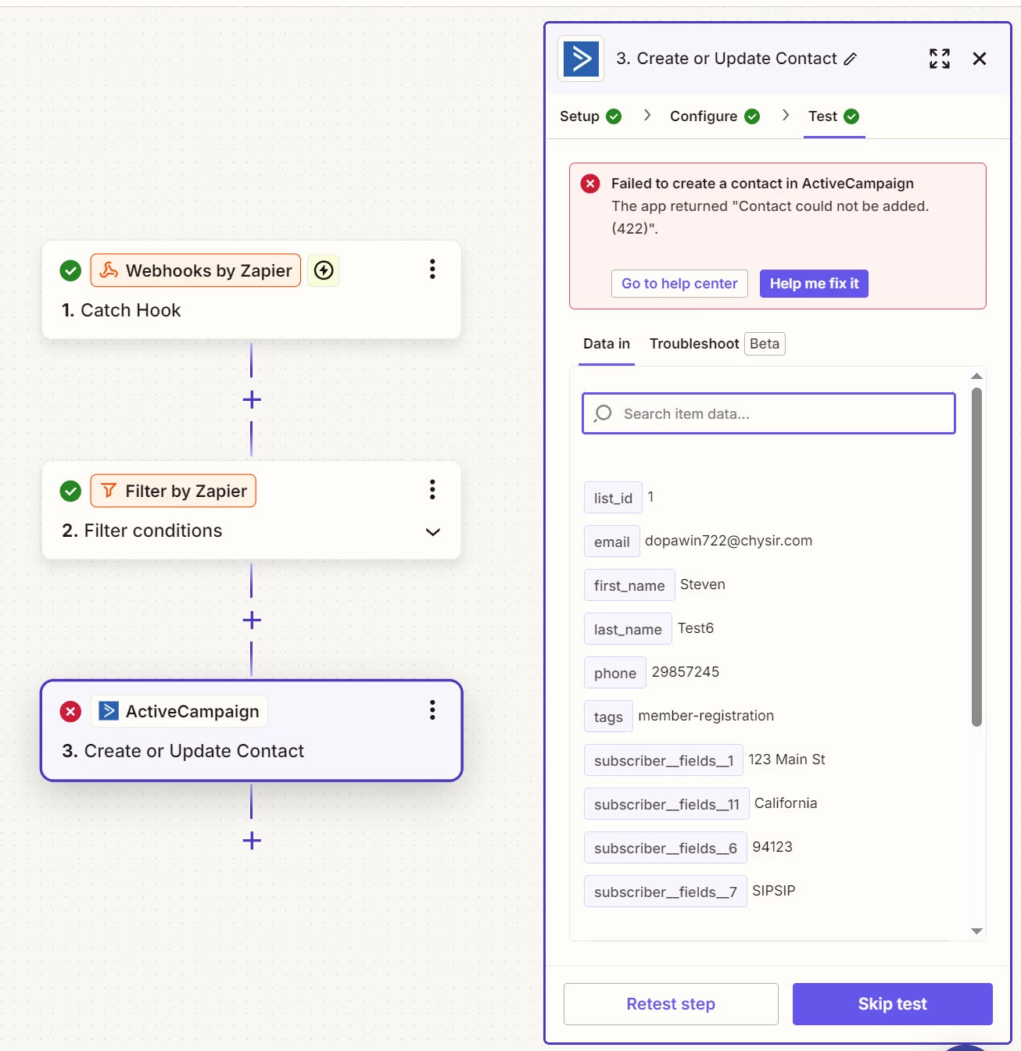Click the green check next to Test
The width and height of the screenshot is (1021, 1051).
pyautogui.click(x=851, y=116)
